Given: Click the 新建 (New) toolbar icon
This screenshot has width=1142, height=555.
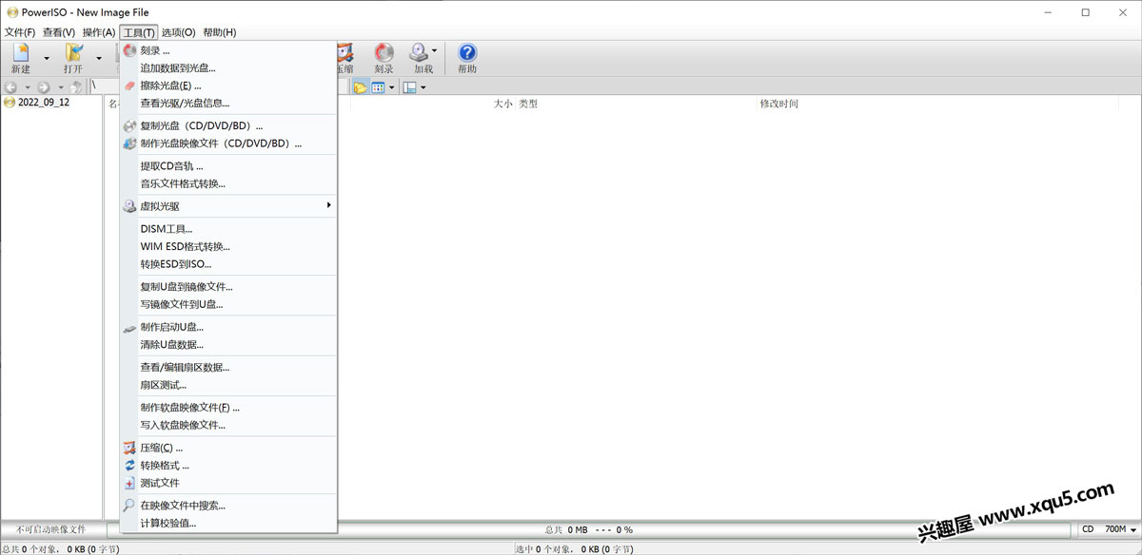Looking at the screenshot, I should [x=21, y=53].
